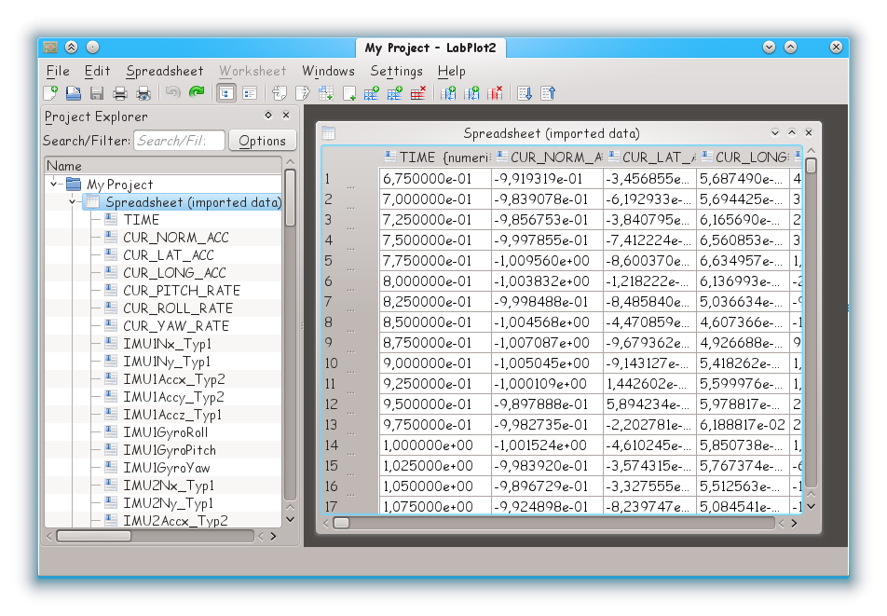This screenshot has height=616, width=887.
Task: Click the Print icon in toolbar
Action: point(120,93)
